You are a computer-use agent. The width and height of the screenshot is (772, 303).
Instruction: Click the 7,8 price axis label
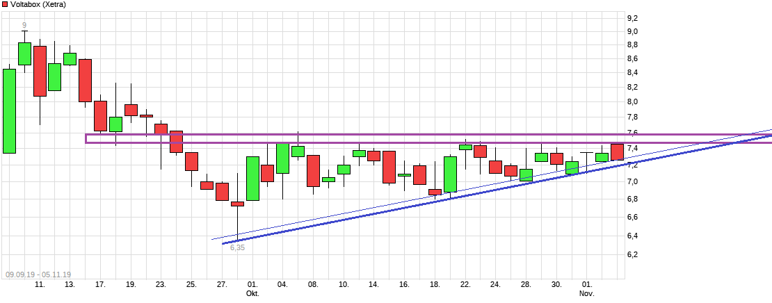(632, 117)
